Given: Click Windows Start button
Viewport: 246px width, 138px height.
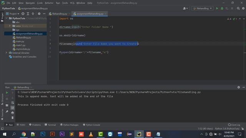Looking at the screenshot, I should point(4,134).
